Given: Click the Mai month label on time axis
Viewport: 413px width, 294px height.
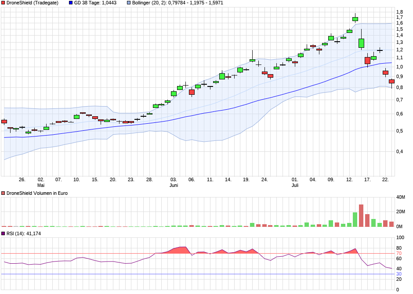Looking at the screenshot, I should (40, 185).
